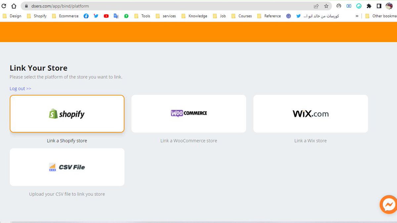Open the Chrome profile avatar
The width and height of the screenshot is (397, 223).
(x=389, y=6)
